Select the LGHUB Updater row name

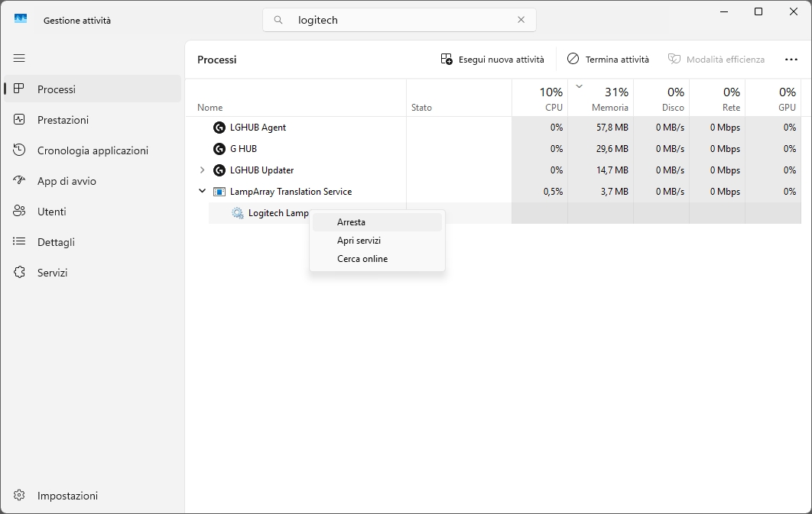[x=262, y=170]
